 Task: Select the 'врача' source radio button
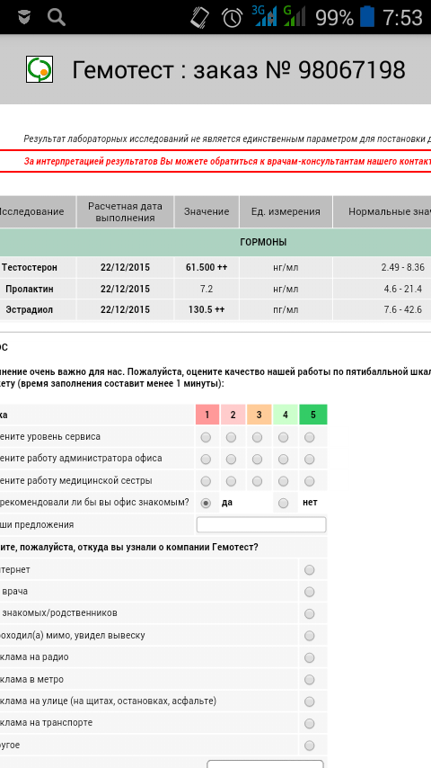(x=309, y=592)
